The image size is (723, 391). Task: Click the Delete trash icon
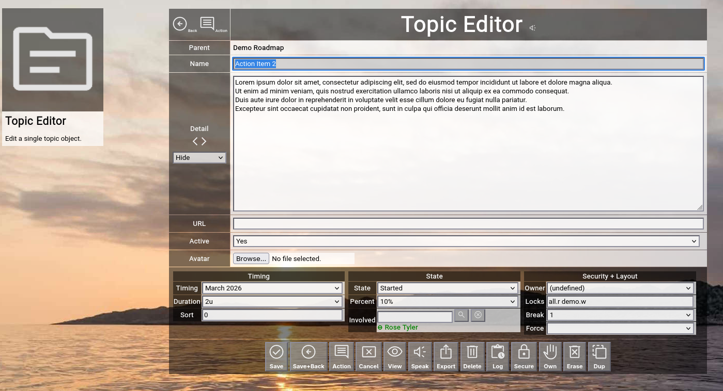472,356
